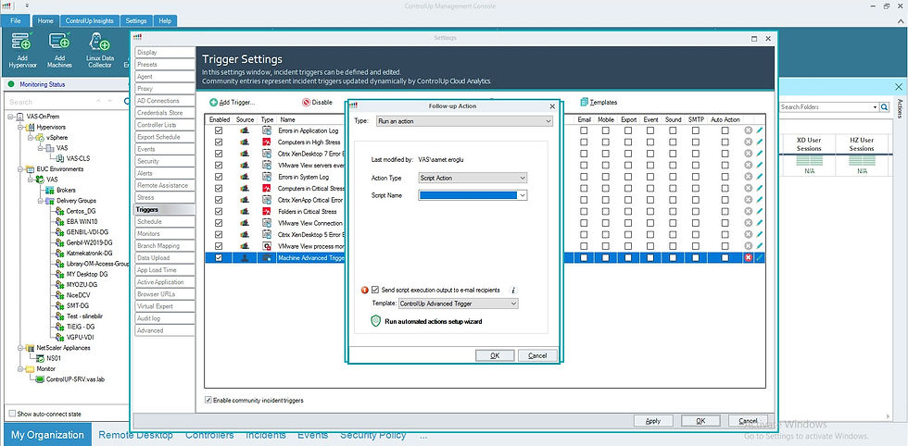Open the Search Folders dropdown arrow
908x446 pixels.
coord(875,107)
